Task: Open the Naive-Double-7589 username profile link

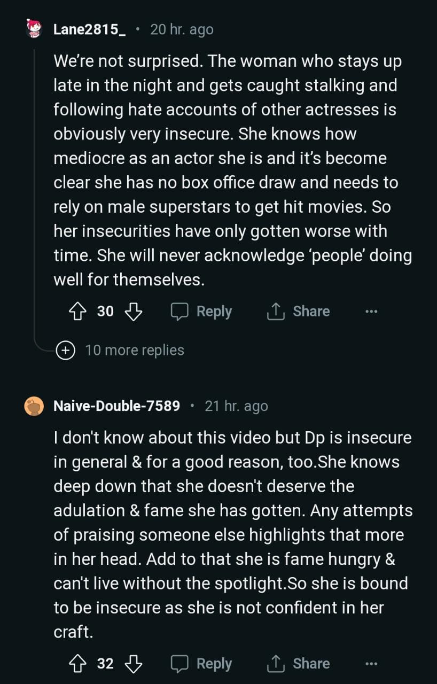Action: (x=116, y=406)
